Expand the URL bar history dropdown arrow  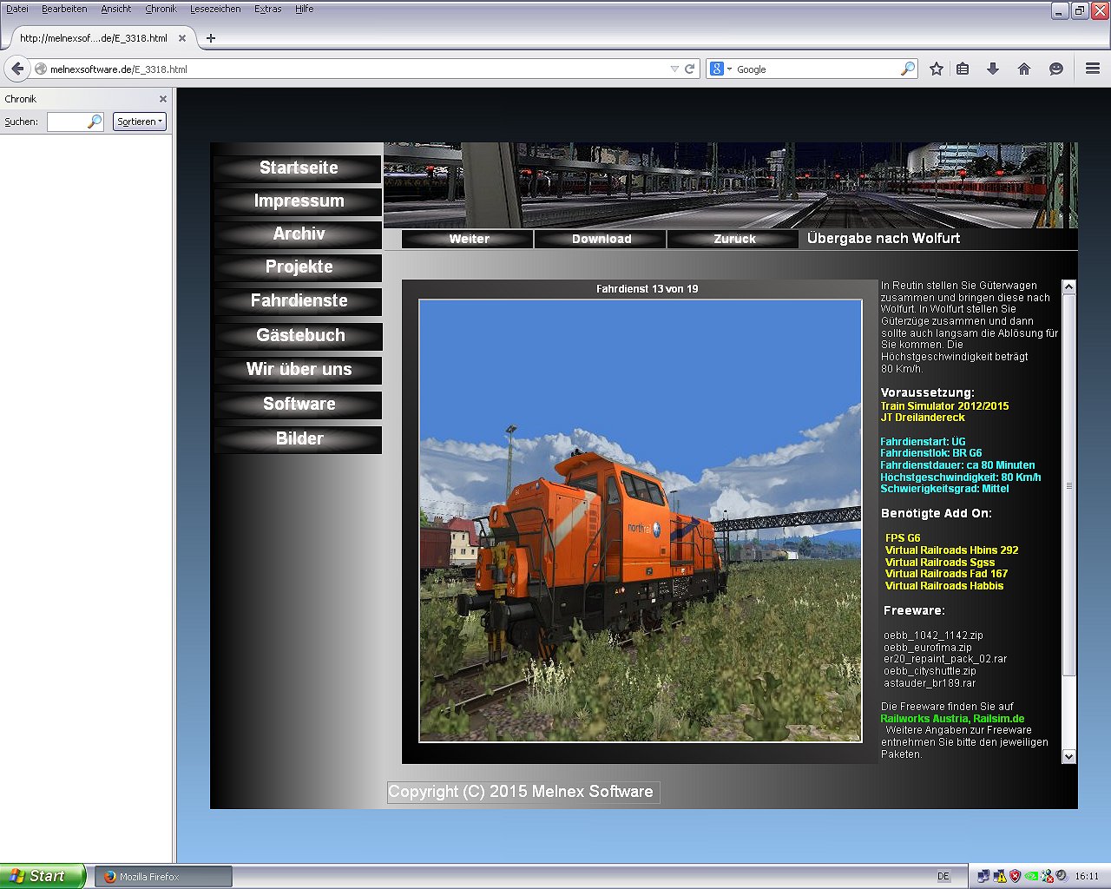(674, 69)
